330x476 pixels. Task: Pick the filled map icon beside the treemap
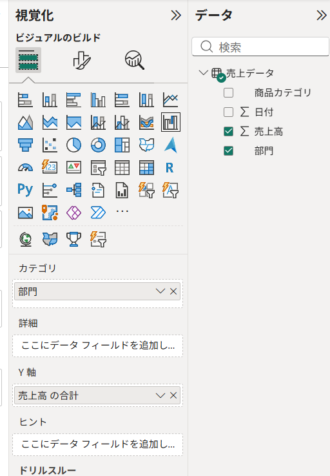[146, 145]
